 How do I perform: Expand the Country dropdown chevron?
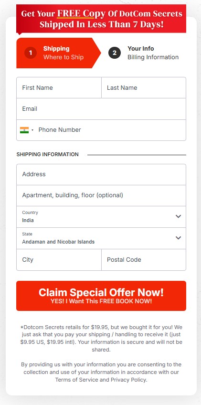click(x=178, y=216)
